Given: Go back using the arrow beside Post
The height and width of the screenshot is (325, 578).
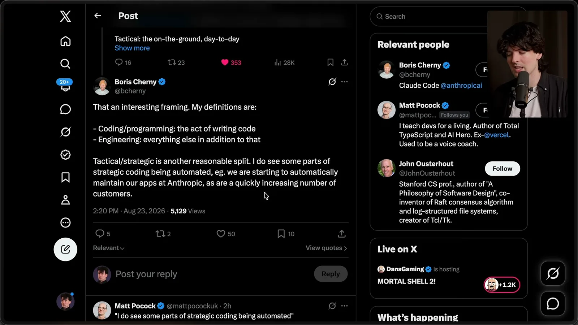Looking at the screenshot, I should pyautogui.click(x=98, y=16).
